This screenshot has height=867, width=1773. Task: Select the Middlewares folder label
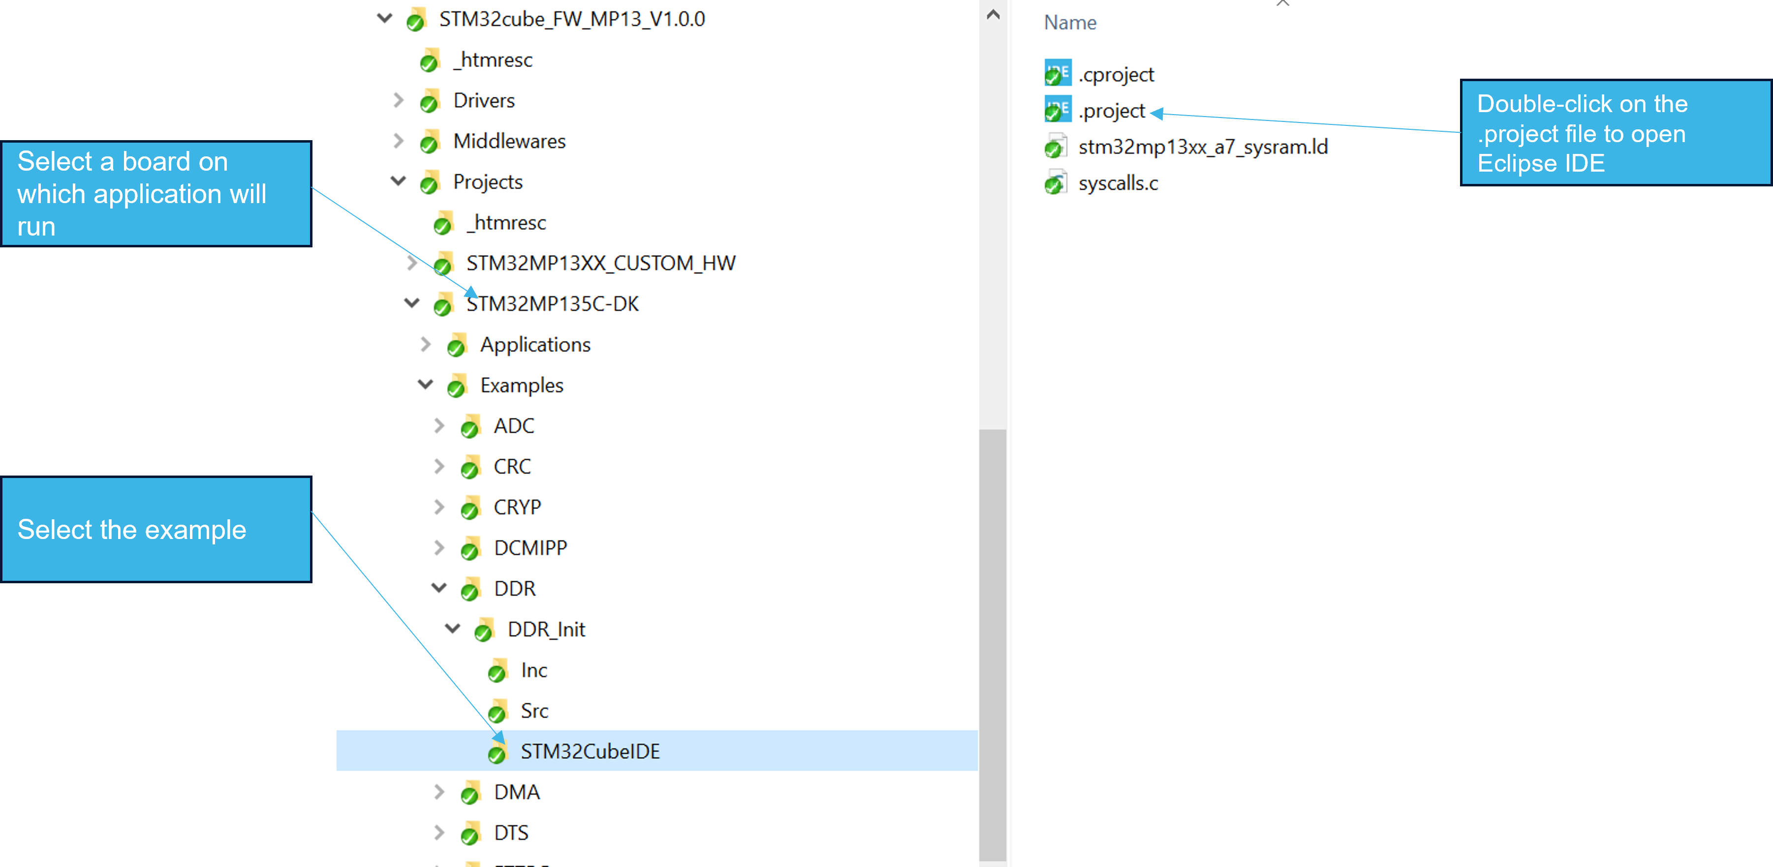(509, 141)
